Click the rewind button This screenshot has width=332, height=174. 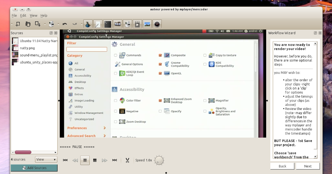[75, 160]
